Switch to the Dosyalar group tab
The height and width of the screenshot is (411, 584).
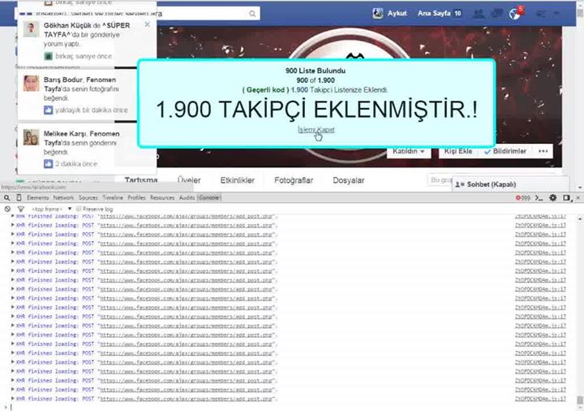pos(348,180)
